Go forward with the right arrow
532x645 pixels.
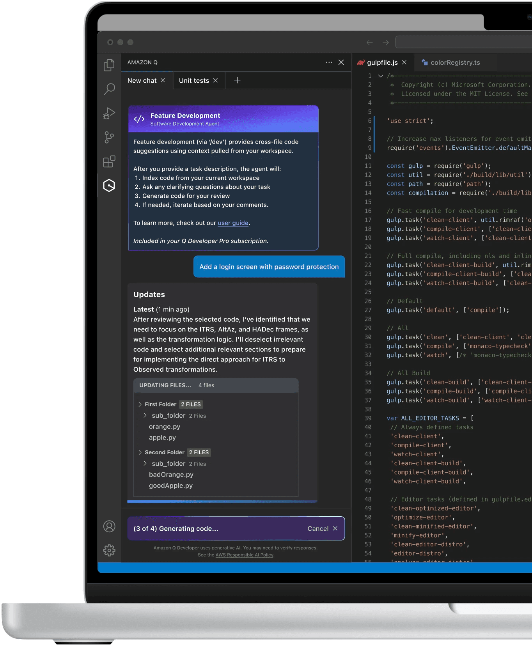[385, 43]
